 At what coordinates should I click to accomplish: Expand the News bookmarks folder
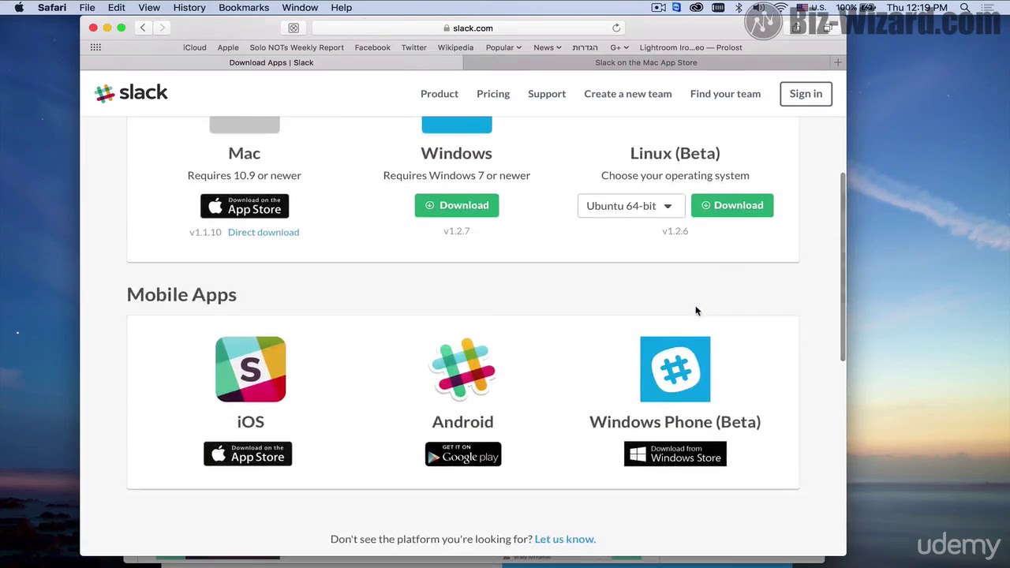click(548, 47)
